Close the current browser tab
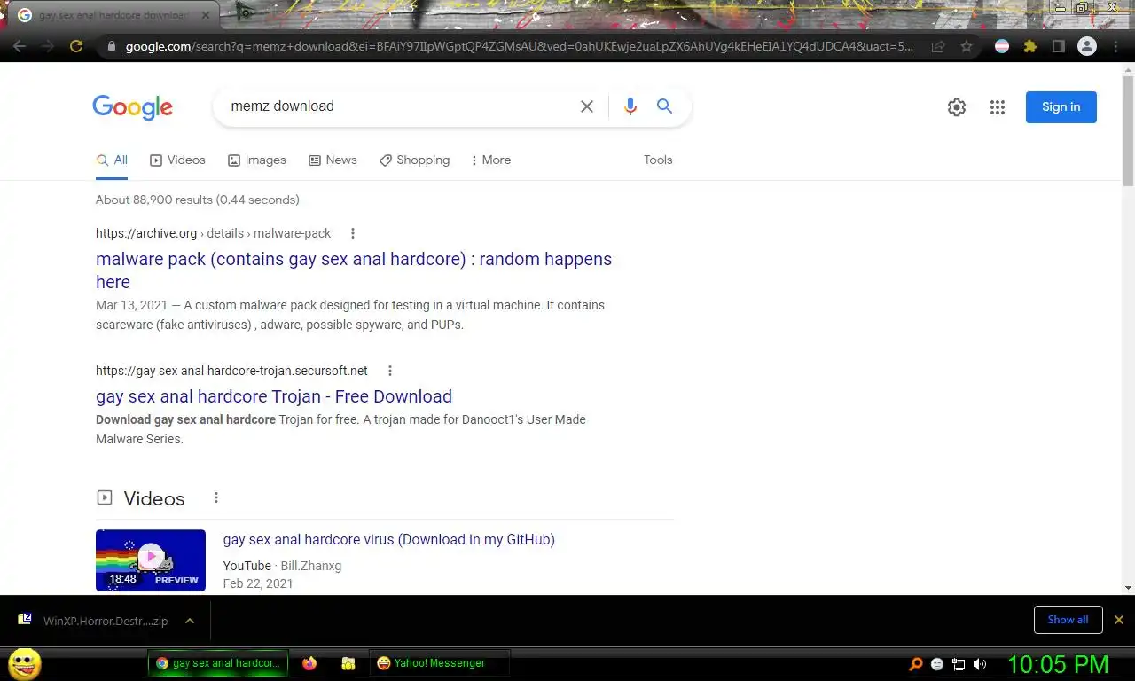This screenshot has height=681, width=1135. point(206,16)
